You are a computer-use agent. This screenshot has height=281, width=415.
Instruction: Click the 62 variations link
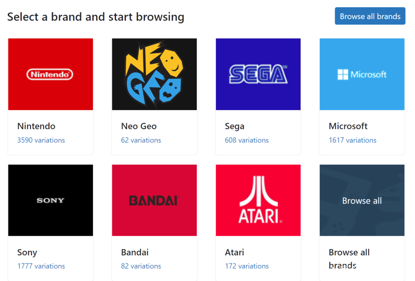(141, 140)
